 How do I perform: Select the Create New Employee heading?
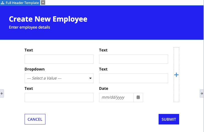[48, 19]
